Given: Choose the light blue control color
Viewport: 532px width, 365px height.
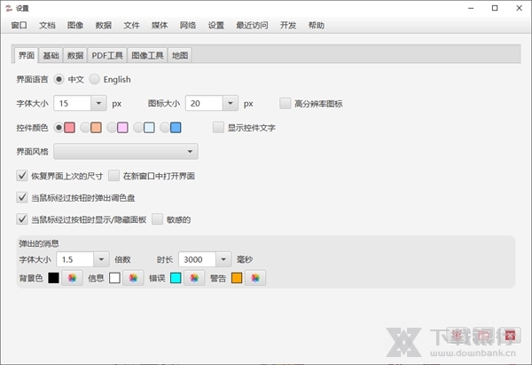Looking at the screenshot, I should point(138,128).
